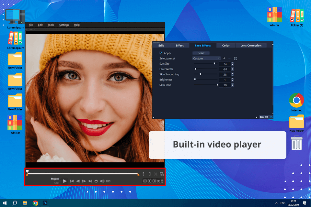This screenshot has width=311, height=207.
Task: Click the Face Width slider
Action: (x=206, y=69)
